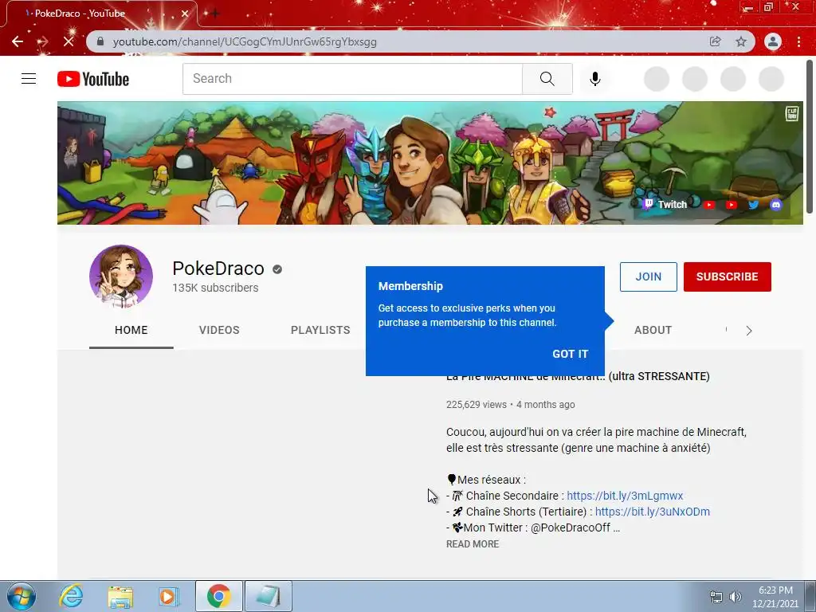
Task: Click the red SUBSCRIBE button
Action: (x=727, y=277)
